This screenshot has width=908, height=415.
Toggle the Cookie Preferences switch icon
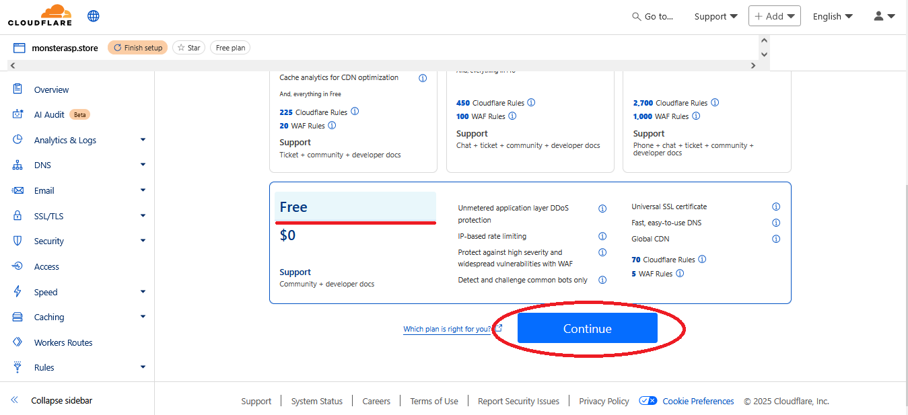coord(648,401)
